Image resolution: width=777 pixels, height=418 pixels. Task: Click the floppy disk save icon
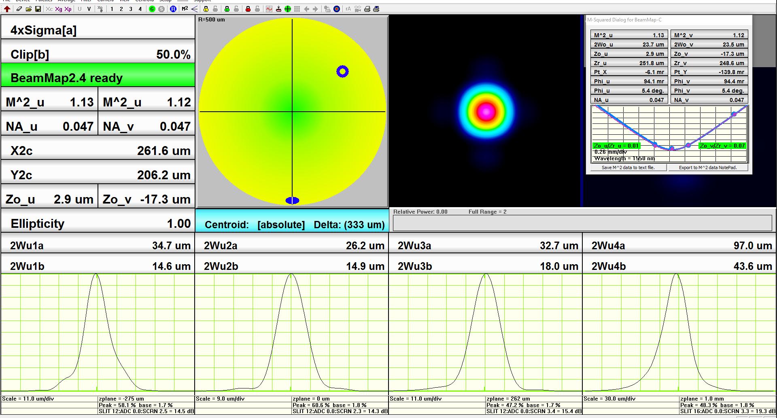tap(38, 9)
